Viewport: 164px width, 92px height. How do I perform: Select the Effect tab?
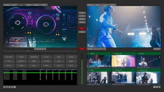click(x=112, y=5)
